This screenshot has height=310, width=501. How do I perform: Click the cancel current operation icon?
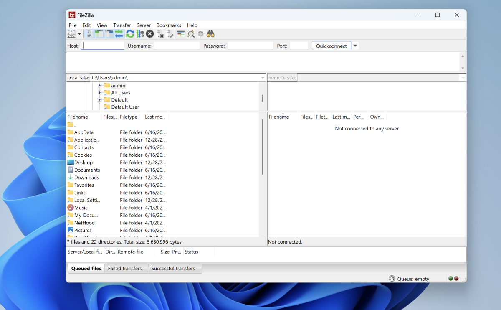(x=150, y=34)
